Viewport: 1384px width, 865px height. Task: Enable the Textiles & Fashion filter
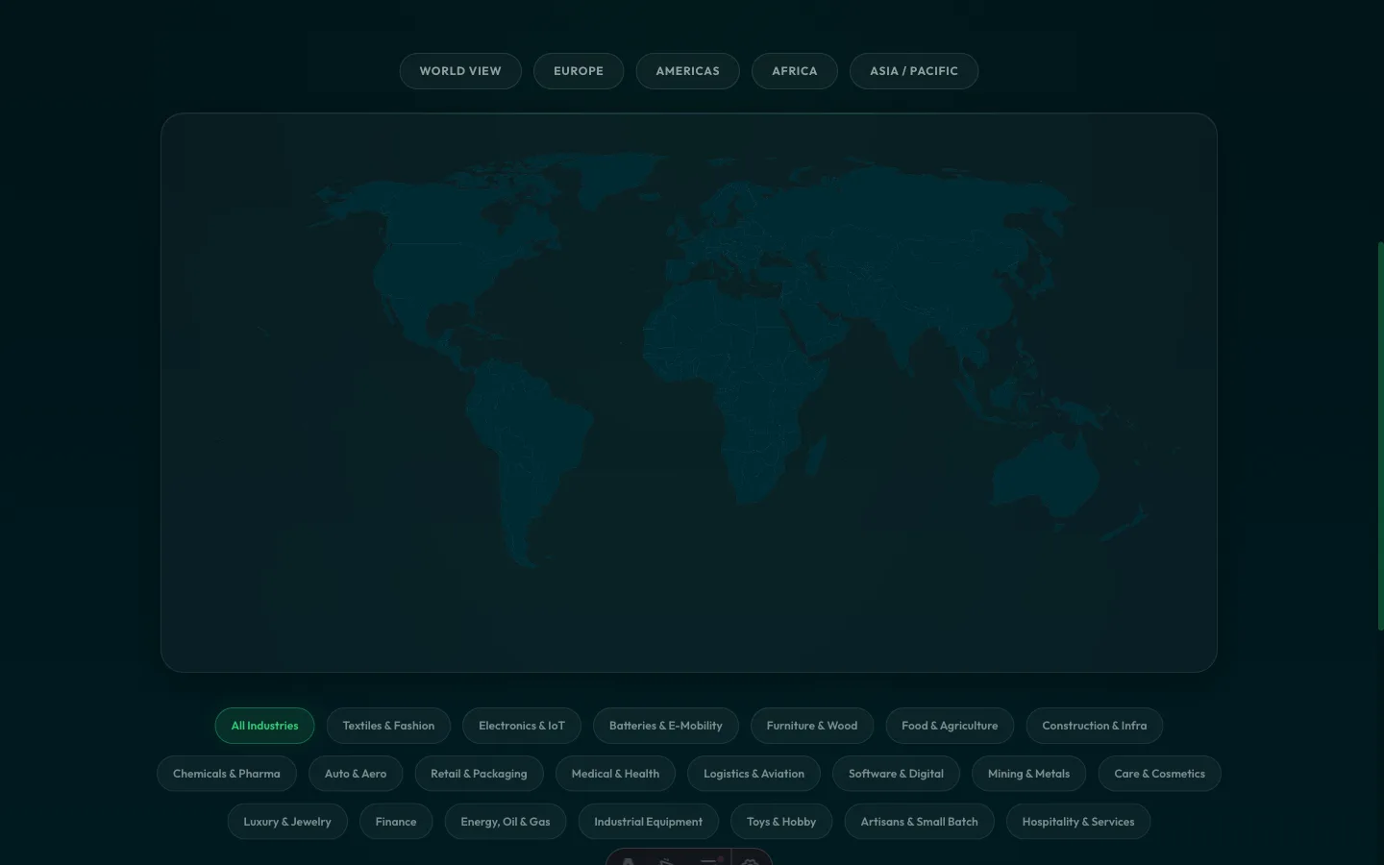tap(388, 726)
